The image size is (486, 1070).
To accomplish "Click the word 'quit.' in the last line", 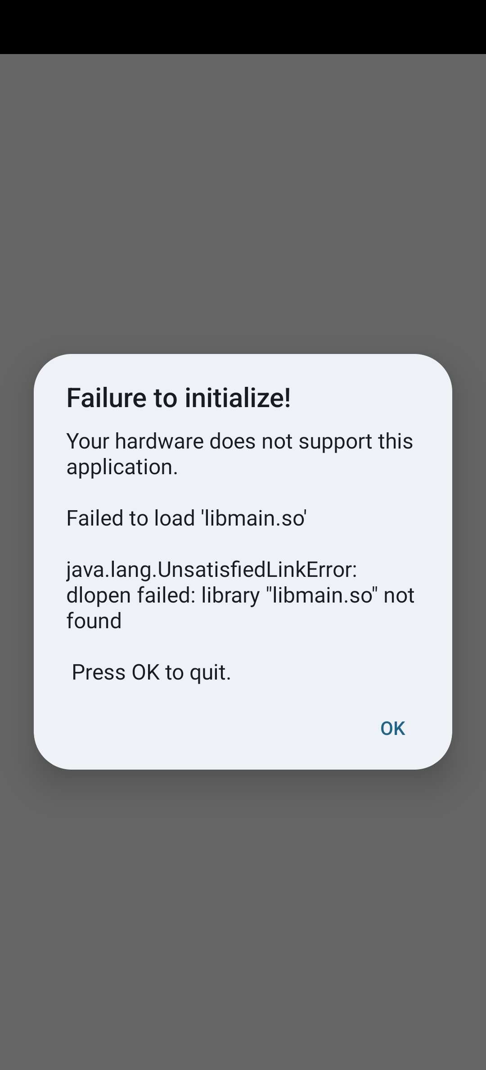I will [210, 673].
